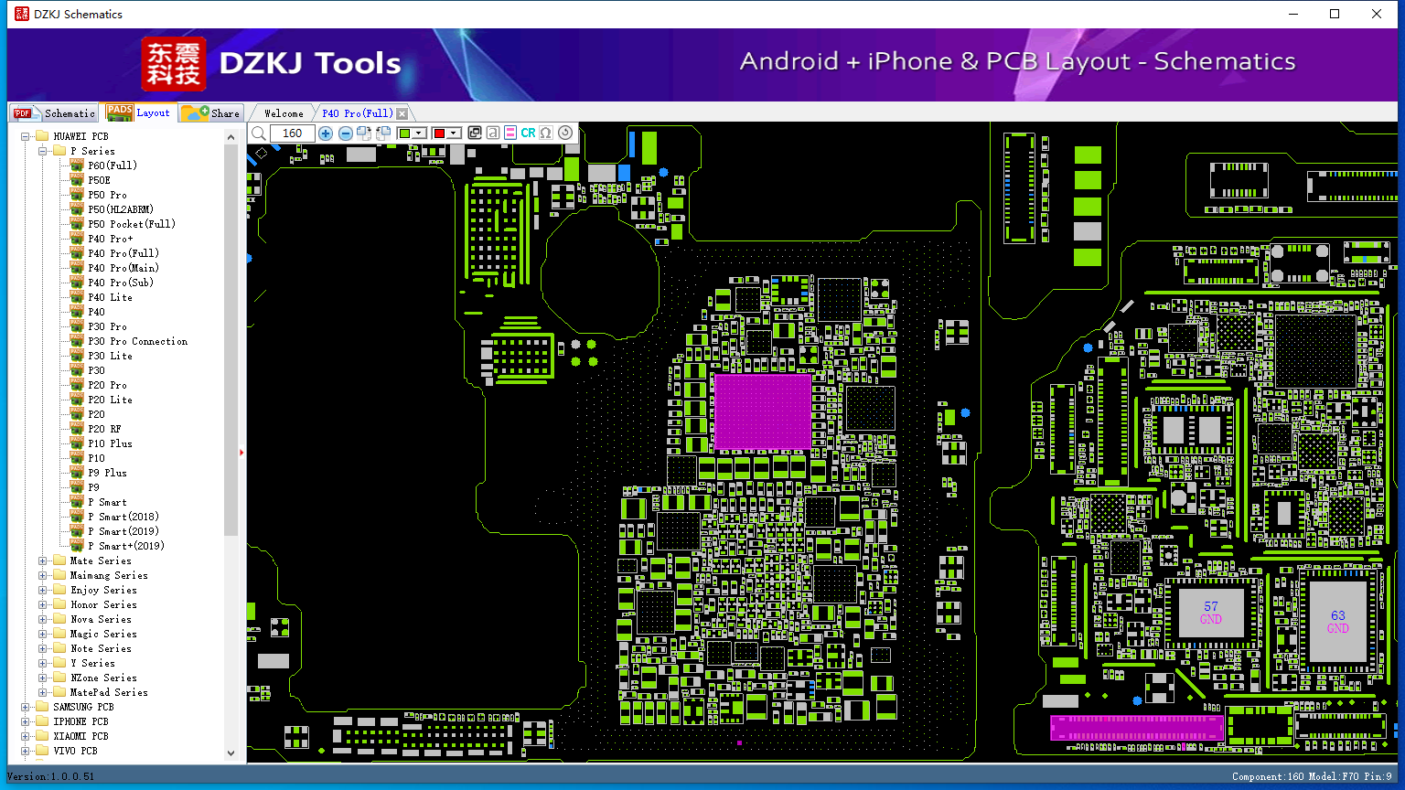Click the PADS icon beside P50E
This screenshot has width=1405, height=790.
(x=77, y=180)
